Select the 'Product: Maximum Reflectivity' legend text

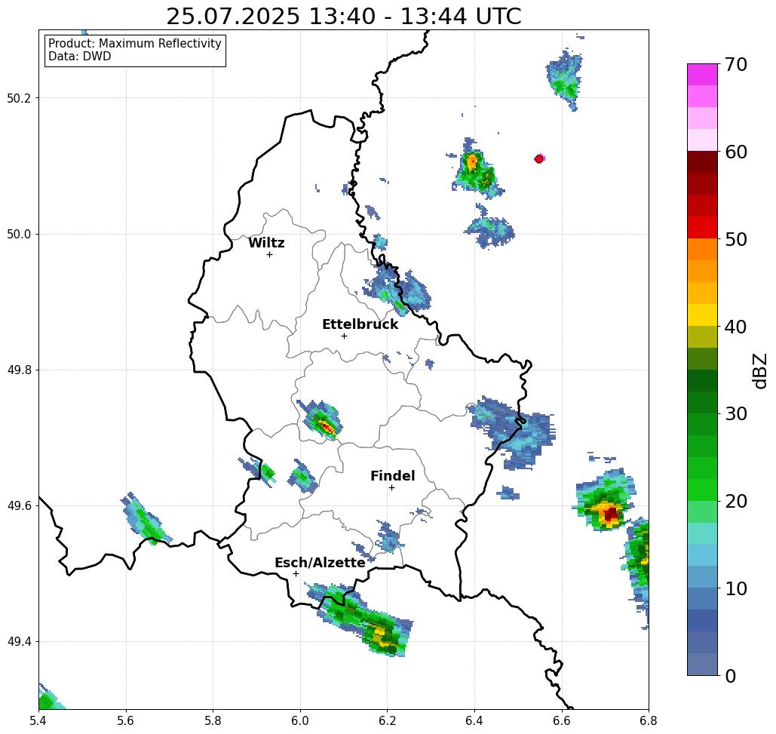coord(134,44)
